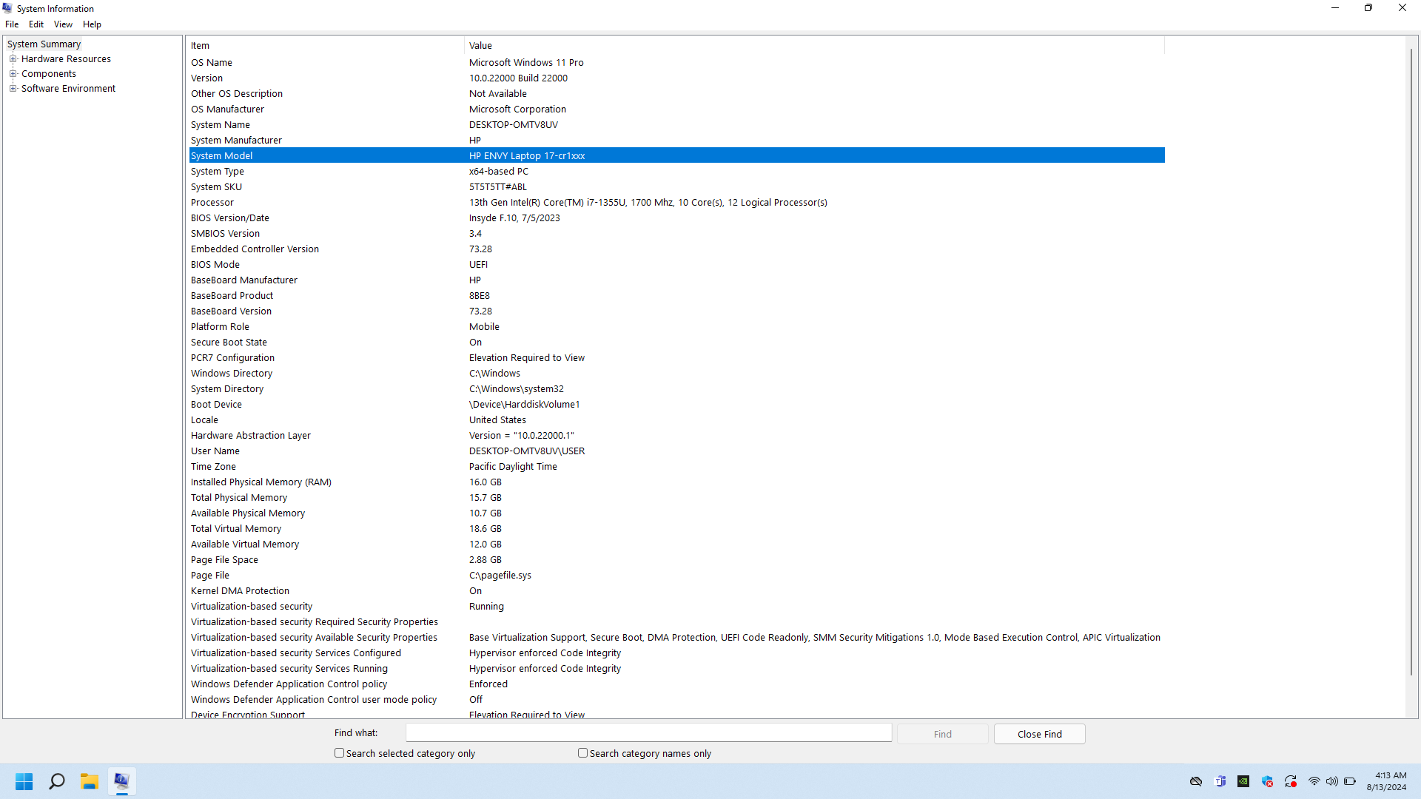Select the Processor row

pyautogui.click(x=676, y=203)
